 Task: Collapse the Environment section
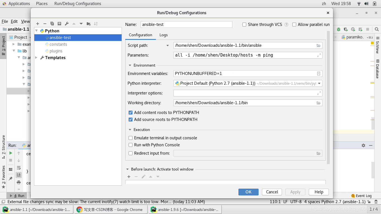click(130, 65)
